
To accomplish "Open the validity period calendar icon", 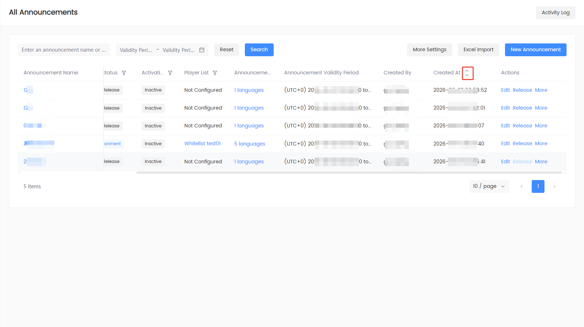I will [202, 50].
